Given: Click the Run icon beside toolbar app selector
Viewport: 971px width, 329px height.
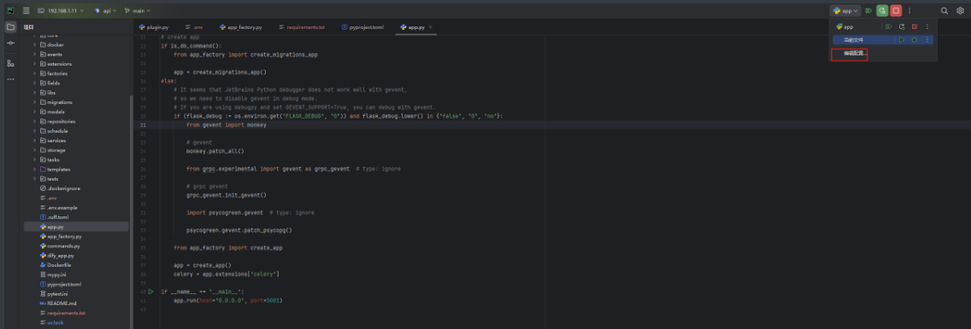Looking at the screenshot, I should pyautogui.click(x=868, y=10).
